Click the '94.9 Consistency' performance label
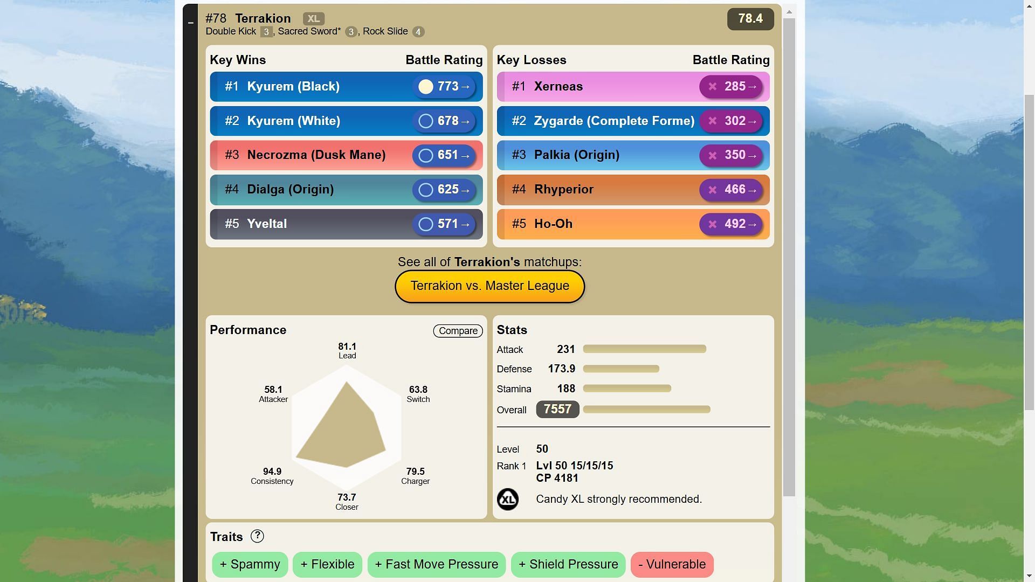Screen dimensions: 1035x582 click(272, 476)
